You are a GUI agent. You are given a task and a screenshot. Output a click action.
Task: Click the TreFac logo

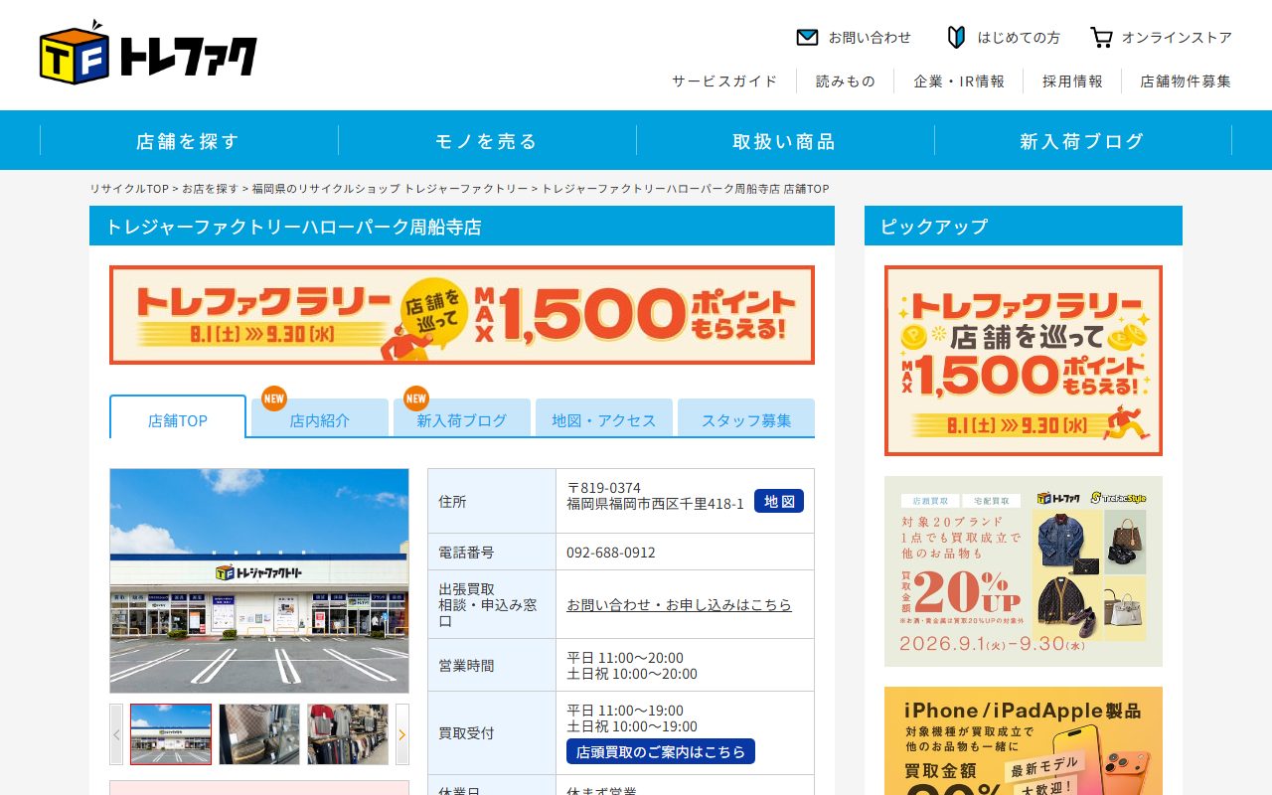148,52
